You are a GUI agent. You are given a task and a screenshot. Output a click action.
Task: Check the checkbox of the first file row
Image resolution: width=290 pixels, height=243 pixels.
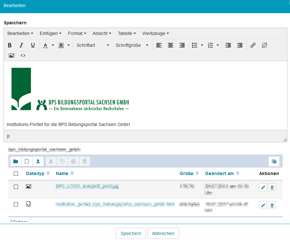tap(16, 187)
